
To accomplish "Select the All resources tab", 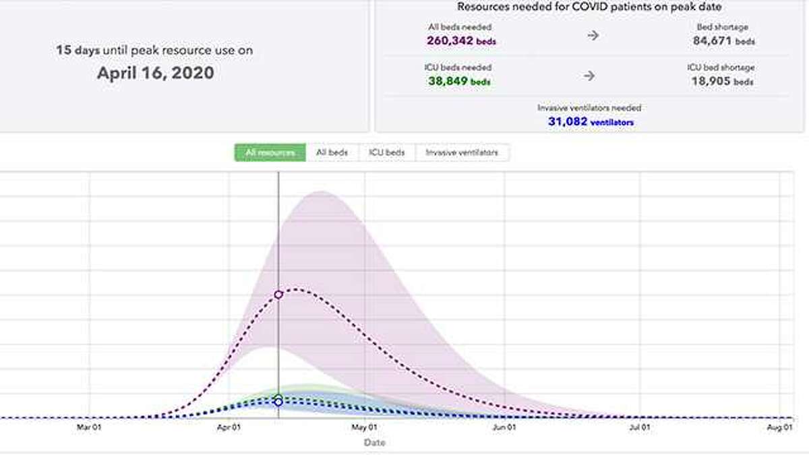I will pos(270,152).
